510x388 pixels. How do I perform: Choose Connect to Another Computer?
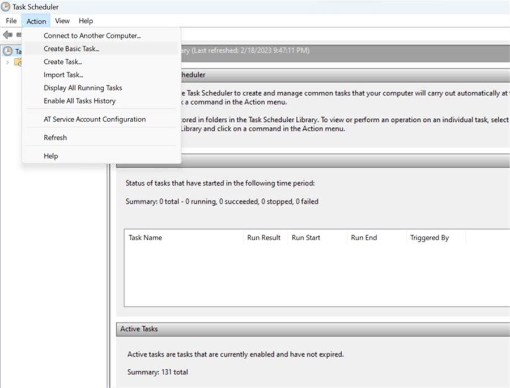(x=101, y=36)
